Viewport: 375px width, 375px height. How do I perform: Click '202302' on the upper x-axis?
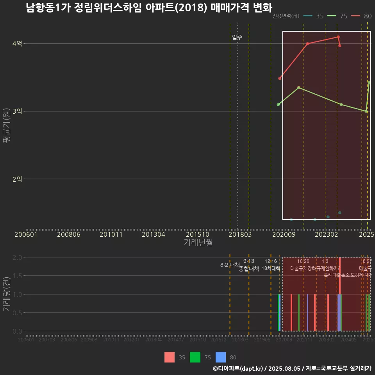(327, 234)
